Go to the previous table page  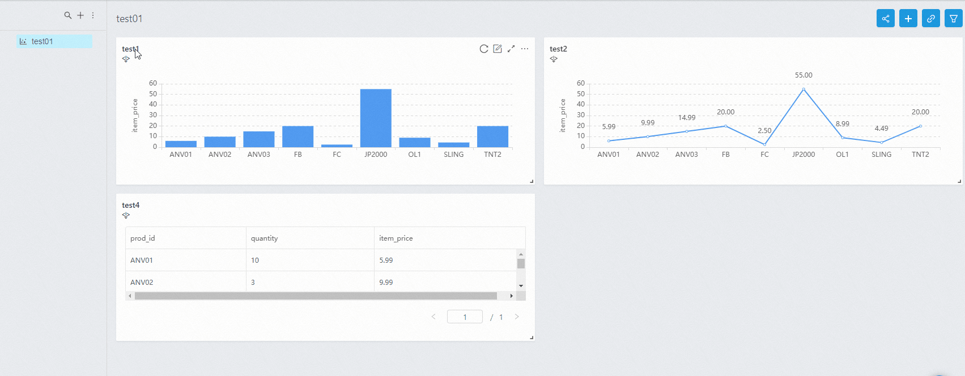click(433, 317)
